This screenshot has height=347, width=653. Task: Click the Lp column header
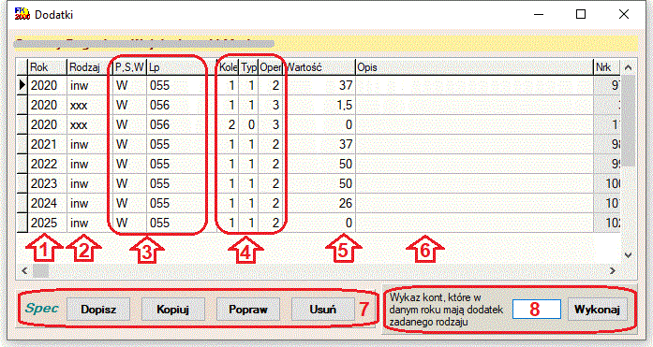point(181,67)
